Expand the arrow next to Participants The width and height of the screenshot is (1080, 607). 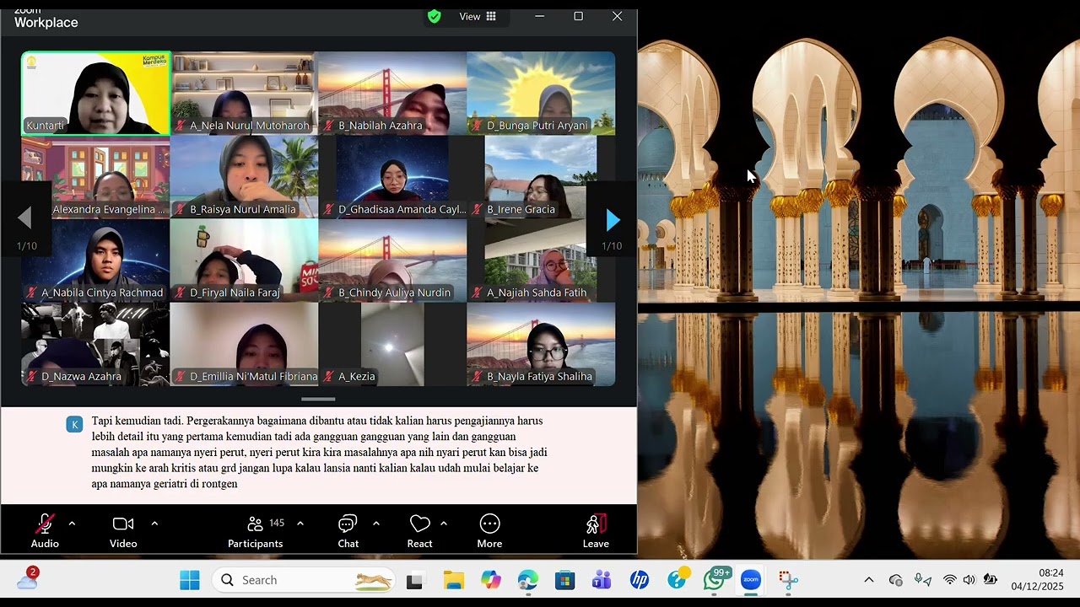point(300,524)
